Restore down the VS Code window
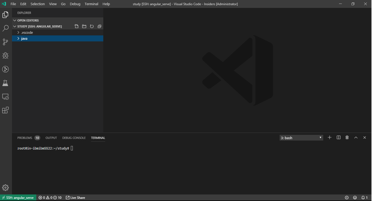 tap(353, 4)
